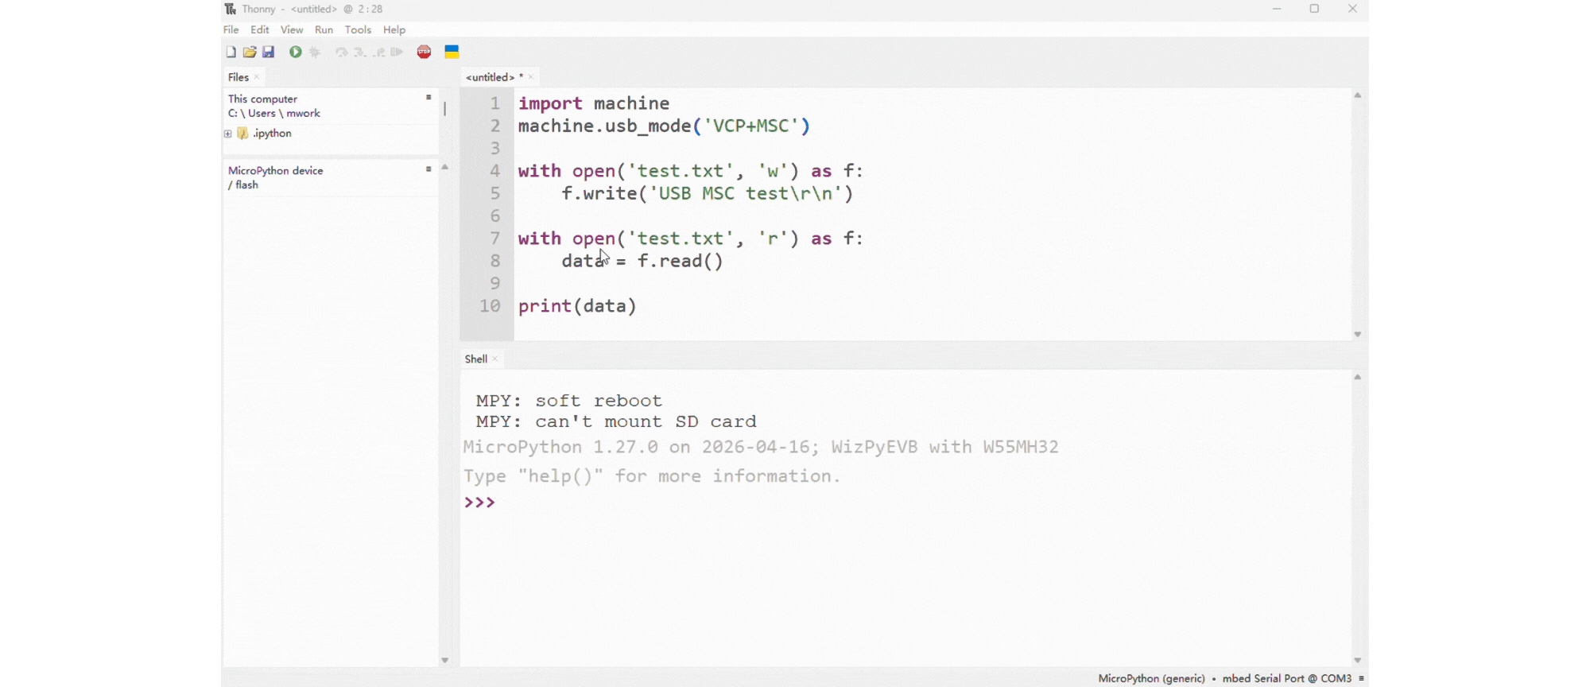Close the <untitled> editor tab
Image resolution: width=1590 pixels, height=687 pixels.
[531, 77]
